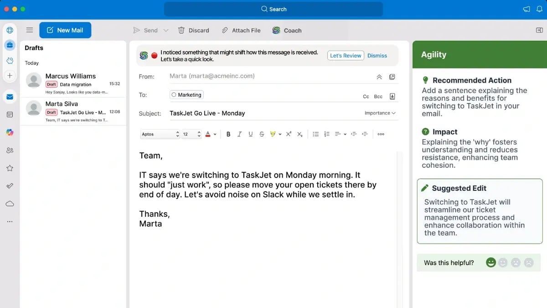The height and width of the screenshot is (308, 547).
Task: Click the notification bell icon
Action: 539,9
